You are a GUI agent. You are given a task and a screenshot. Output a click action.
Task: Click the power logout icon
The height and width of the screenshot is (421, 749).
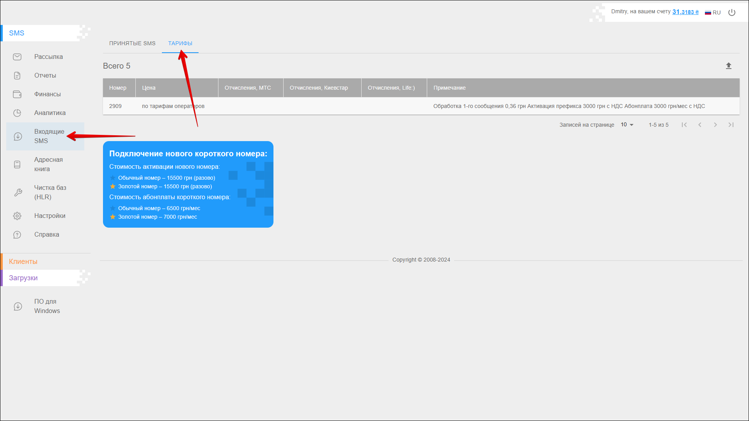coord(732,12)
